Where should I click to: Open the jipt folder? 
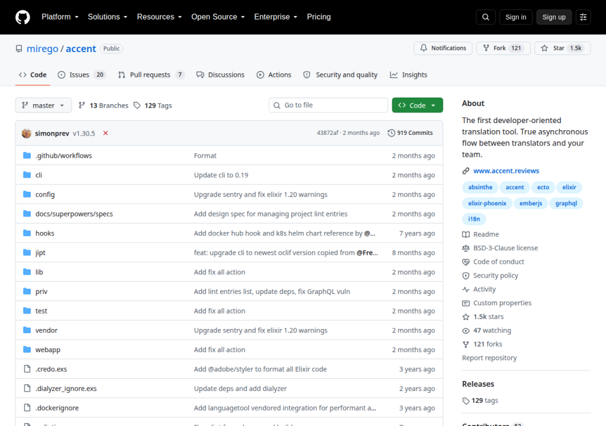tap(40, 253)
